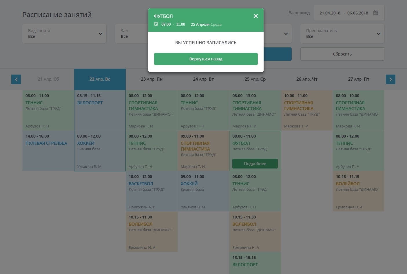The image size is (407, 274).
Task: Select the 22 Апр, Вс day tab
Action: point(100,79)
